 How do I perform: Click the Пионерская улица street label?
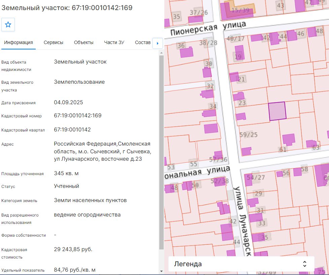point(208,29)
